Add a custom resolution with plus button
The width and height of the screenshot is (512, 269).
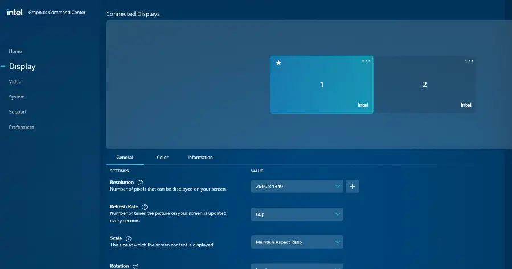[x=353, y=186]
